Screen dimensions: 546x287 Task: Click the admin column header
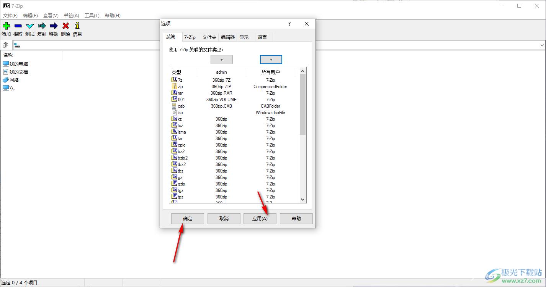tap(221, 72)
